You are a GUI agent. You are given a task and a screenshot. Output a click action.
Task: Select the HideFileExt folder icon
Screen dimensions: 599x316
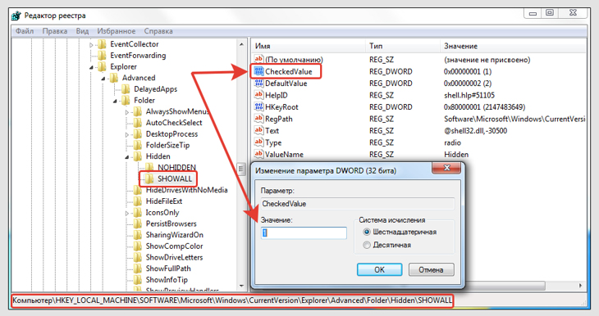(138, 201)
